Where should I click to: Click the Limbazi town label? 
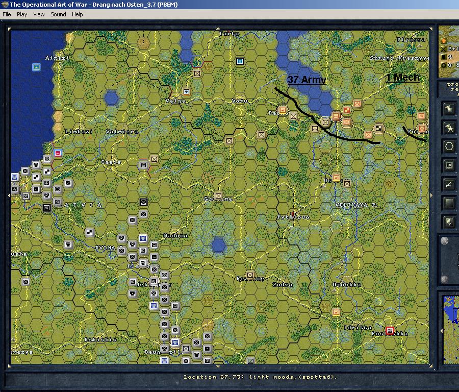click(x=79, y=132)
